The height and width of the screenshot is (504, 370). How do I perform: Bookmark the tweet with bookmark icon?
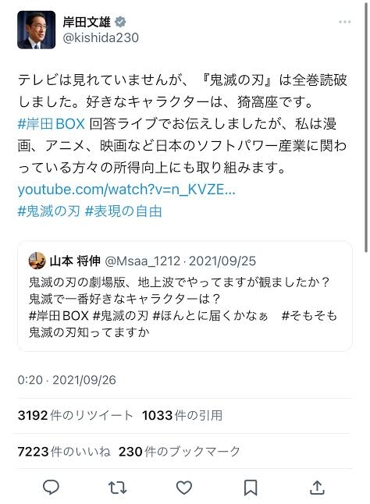251,488
